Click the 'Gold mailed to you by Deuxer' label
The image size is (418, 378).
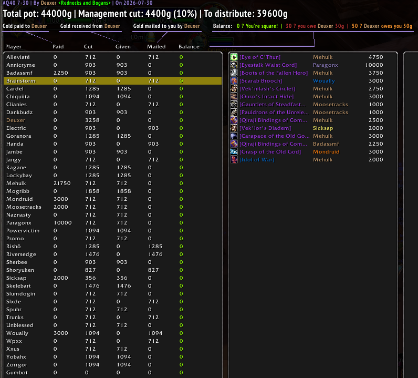166,26
